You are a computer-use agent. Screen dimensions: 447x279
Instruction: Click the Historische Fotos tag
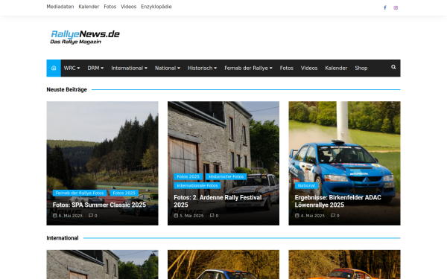[x=226, y=176]
